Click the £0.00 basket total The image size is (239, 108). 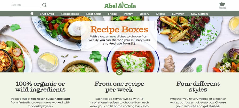tap(222, 8)
